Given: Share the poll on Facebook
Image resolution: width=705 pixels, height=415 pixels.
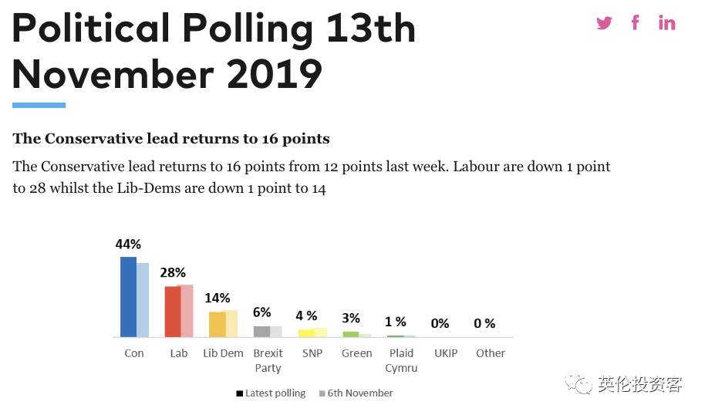Looking at the screenshot, I should pos(635,22).
